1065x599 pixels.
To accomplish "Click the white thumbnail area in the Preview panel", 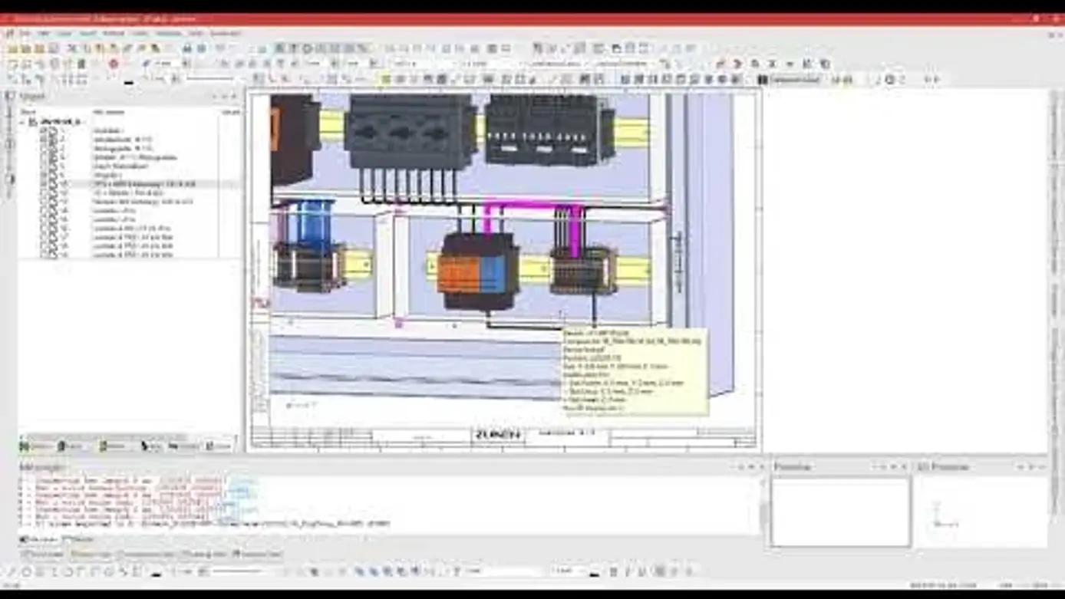I will pos(841,512).
